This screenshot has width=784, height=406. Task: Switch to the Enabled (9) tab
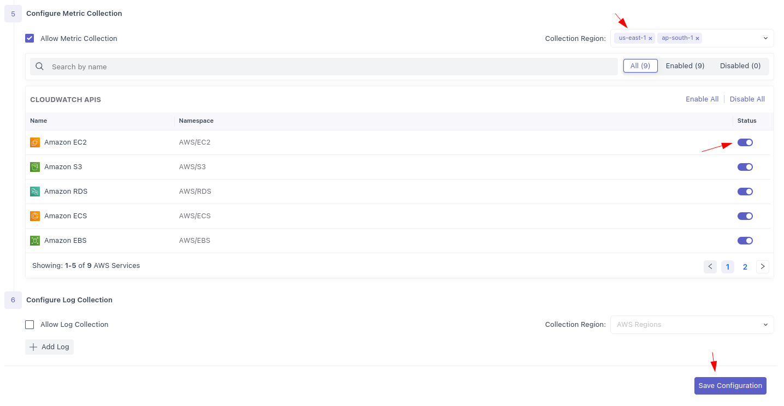click(685, 66)
